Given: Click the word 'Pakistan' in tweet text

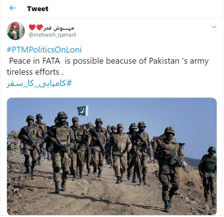Looking at the screenshot, I should coord(164,61).
